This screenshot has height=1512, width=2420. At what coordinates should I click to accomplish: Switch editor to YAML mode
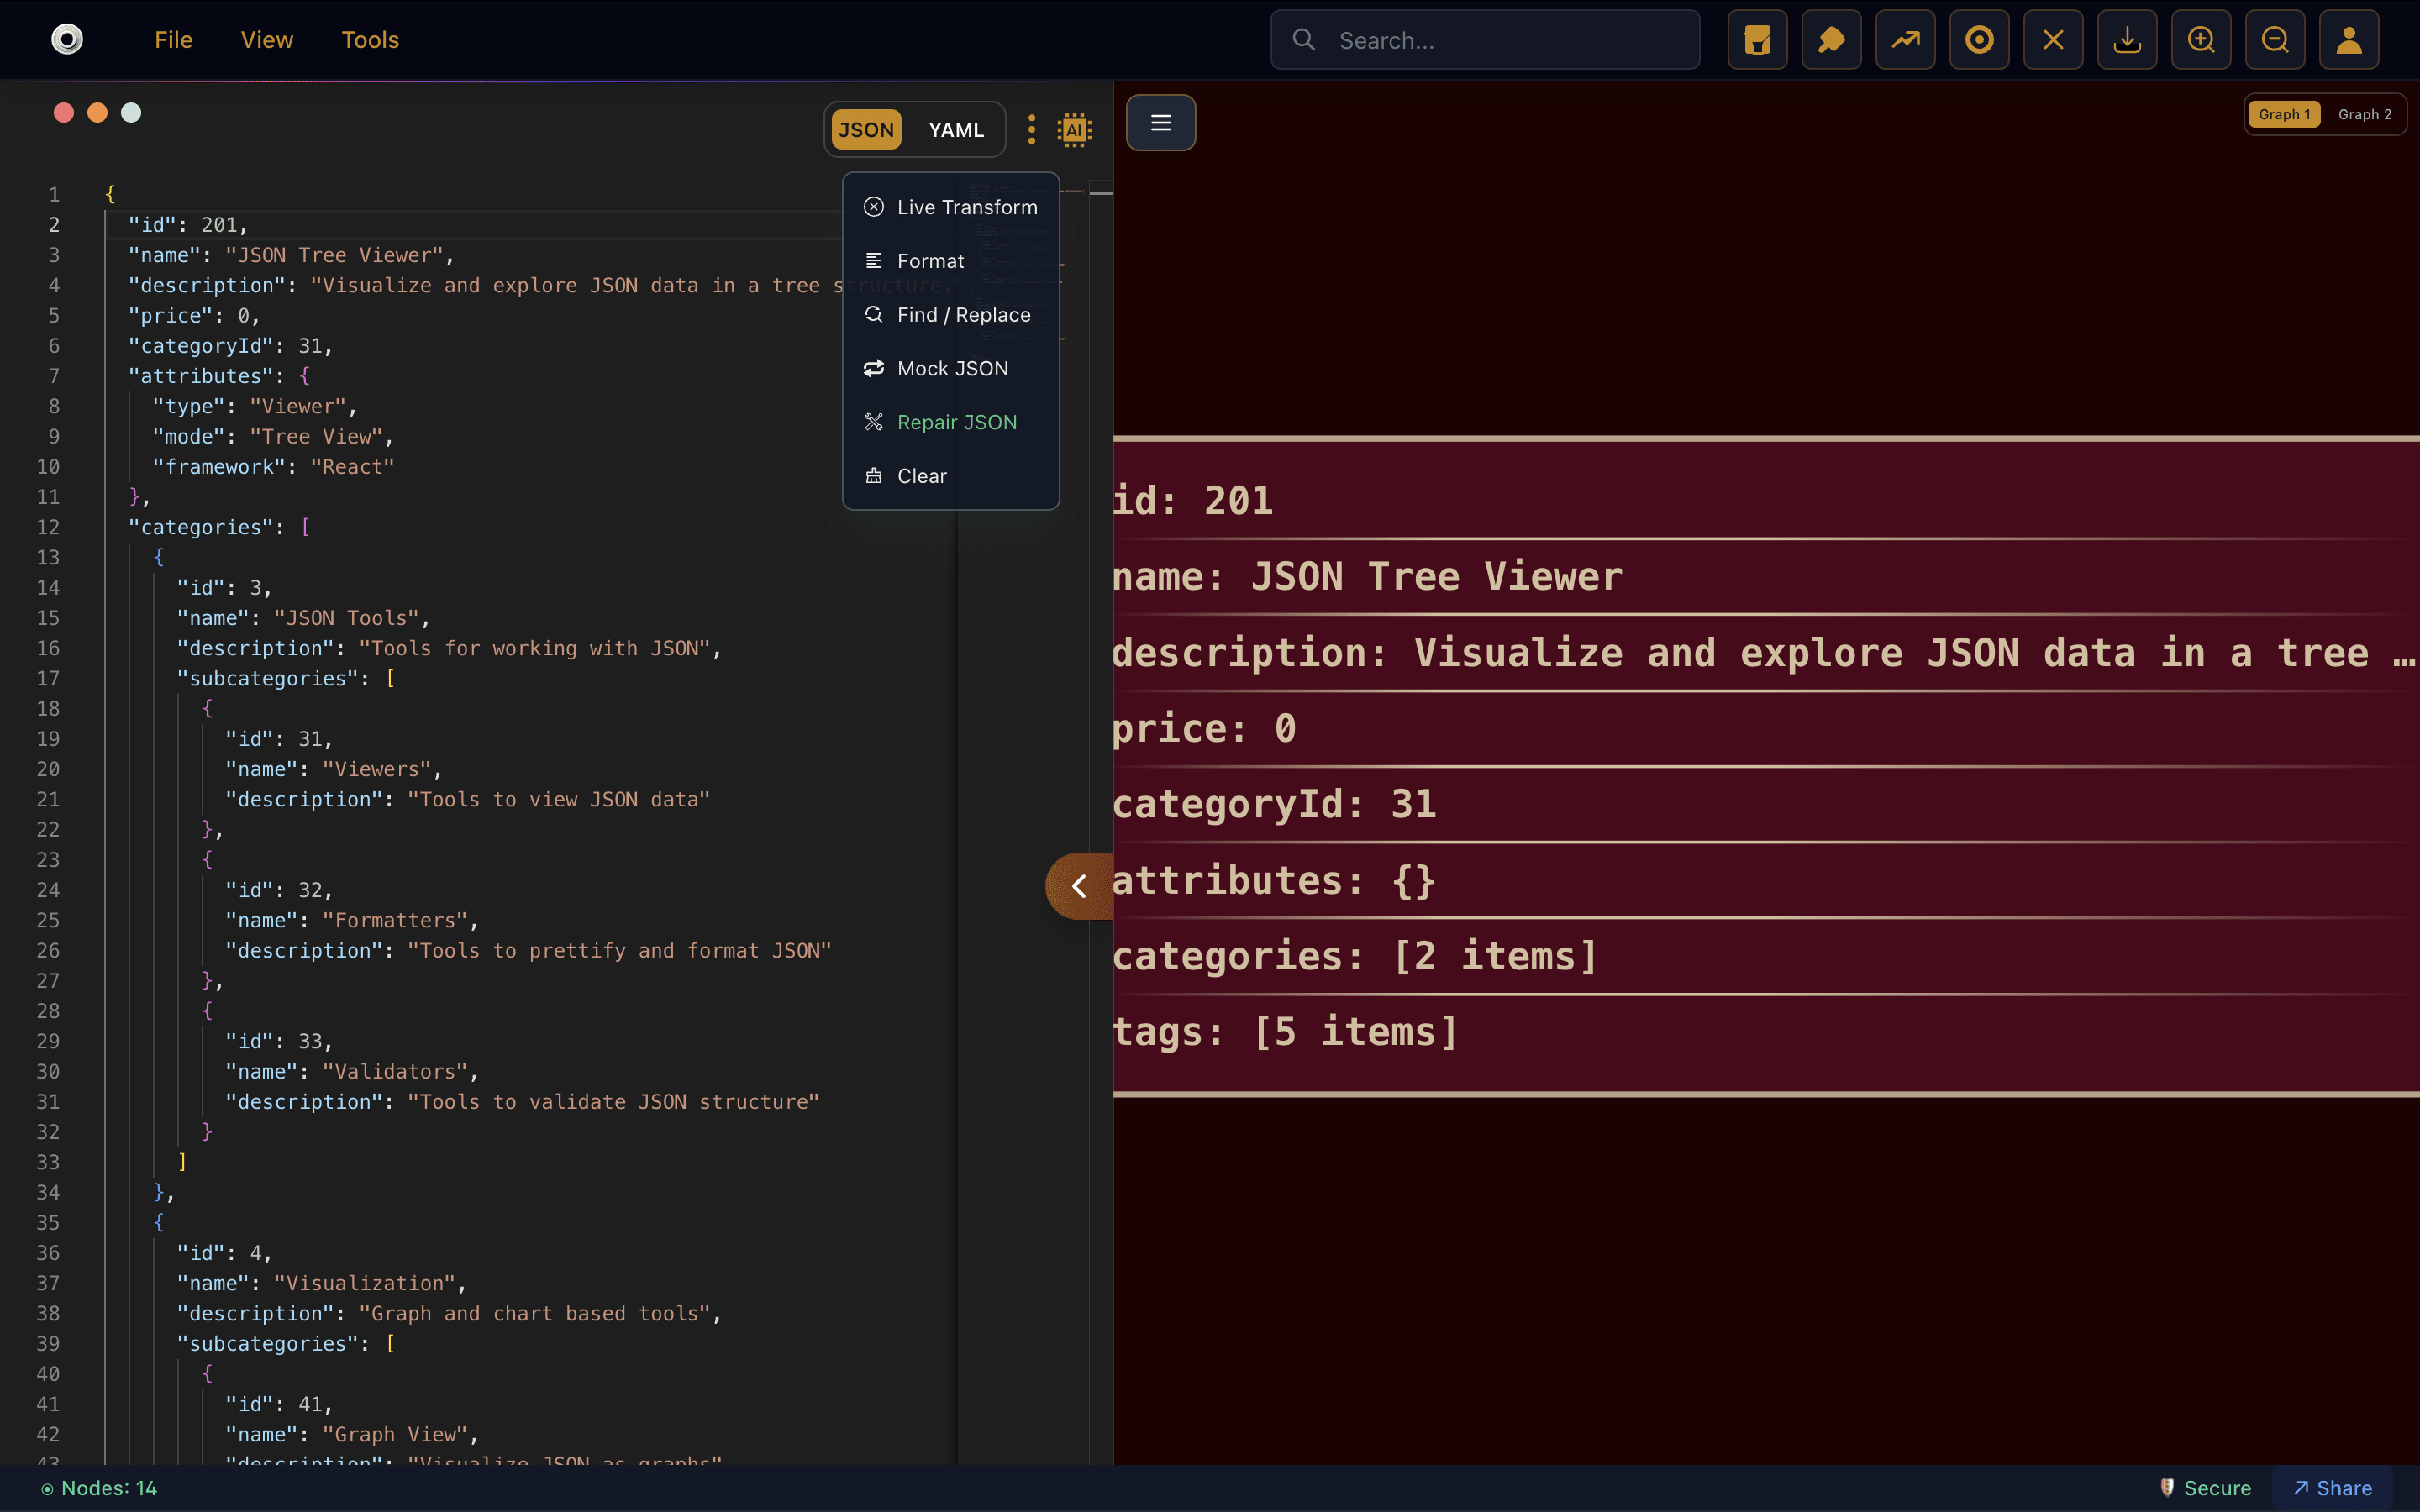(956, 130)
